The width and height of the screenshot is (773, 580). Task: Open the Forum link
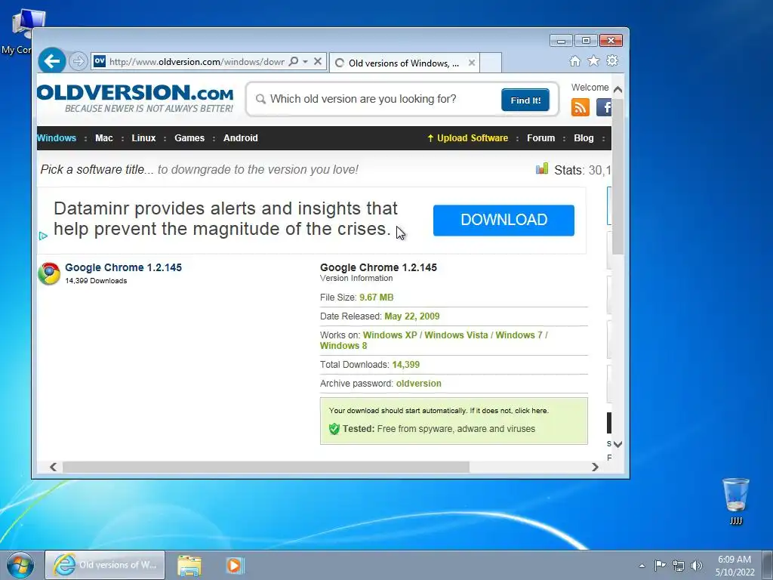pyautogui.click(x=540, y=138)
